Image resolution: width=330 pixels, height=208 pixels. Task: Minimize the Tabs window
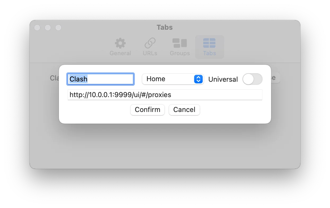[48, 28]
